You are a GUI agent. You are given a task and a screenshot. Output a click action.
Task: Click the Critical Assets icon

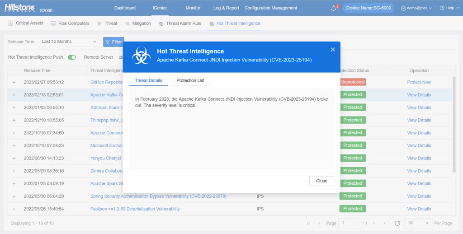(x=11, y=23)
